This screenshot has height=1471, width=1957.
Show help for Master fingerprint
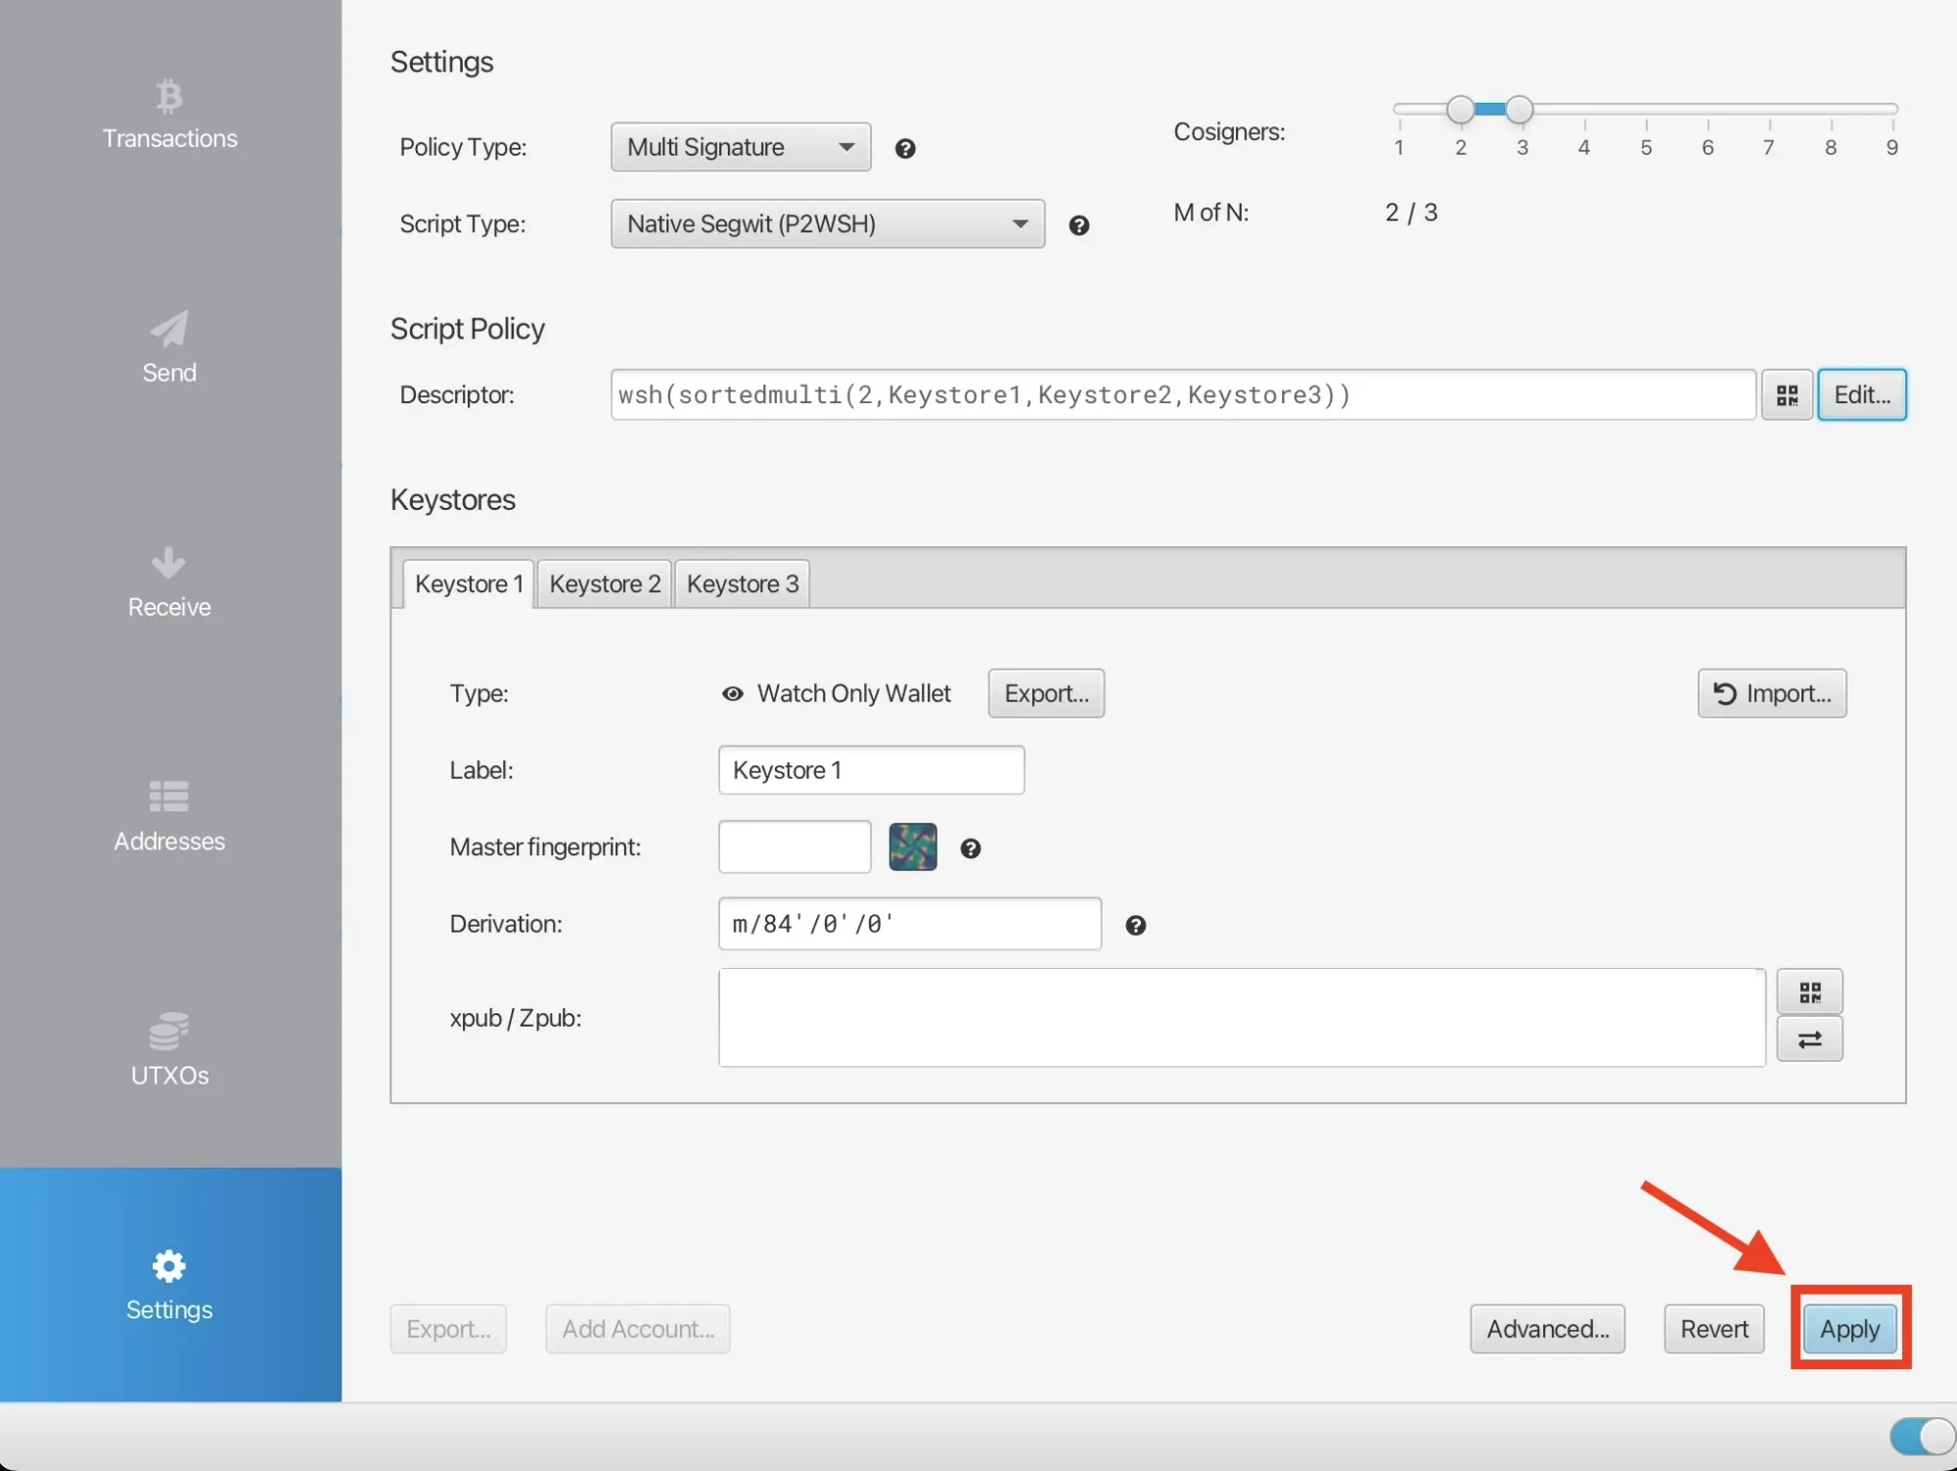[x=970, y=849]
